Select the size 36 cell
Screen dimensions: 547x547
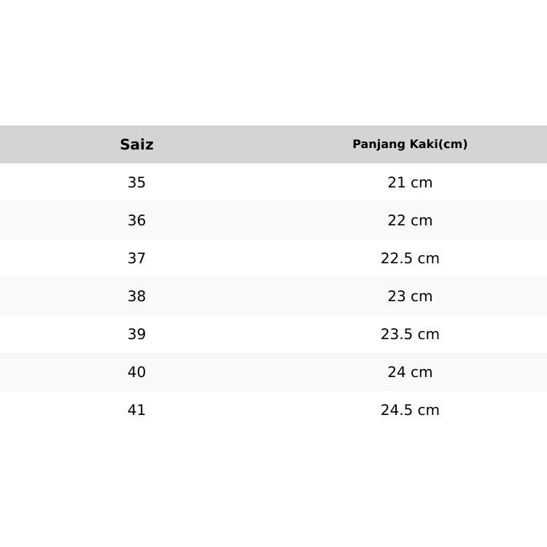[136, 220]
